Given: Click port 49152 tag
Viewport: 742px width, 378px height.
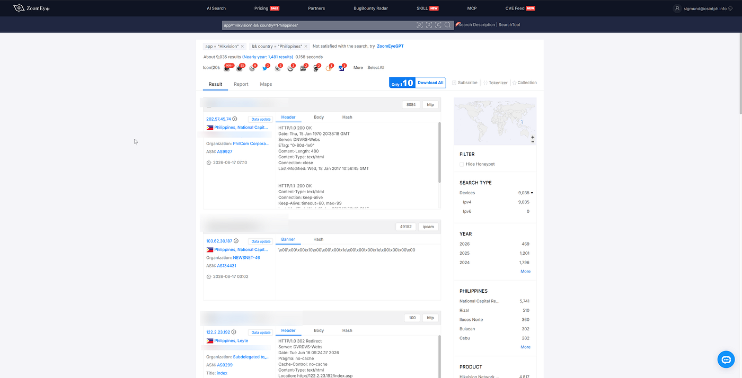Looking at the screenshot, I should [405, 227].
